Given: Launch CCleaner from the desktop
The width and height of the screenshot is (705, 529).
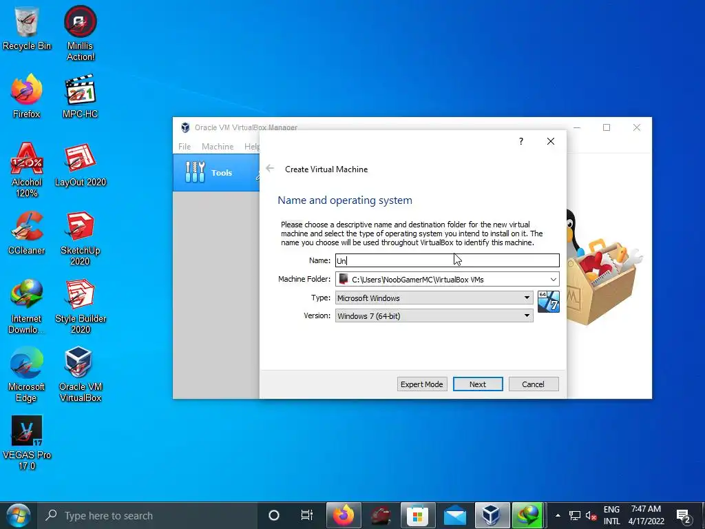Looking at the screenshot, I should 27,233.
